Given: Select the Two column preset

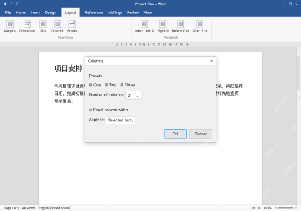Looking at the screenshot, I should pos(111,85).
